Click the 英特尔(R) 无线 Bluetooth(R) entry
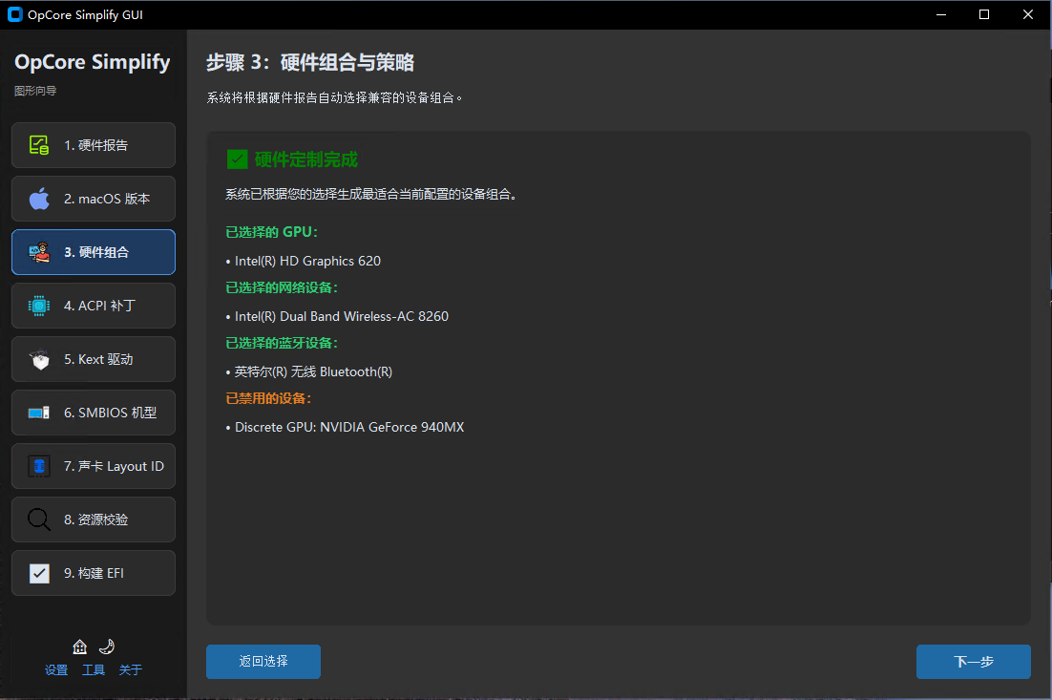Screen dimensions: 1052x700 pyautogui.click(x=308, y=371)
